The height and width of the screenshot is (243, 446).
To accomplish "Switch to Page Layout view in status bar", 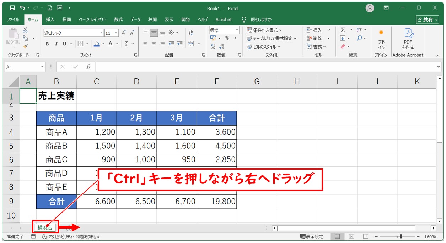I will [x=351, y=237].
